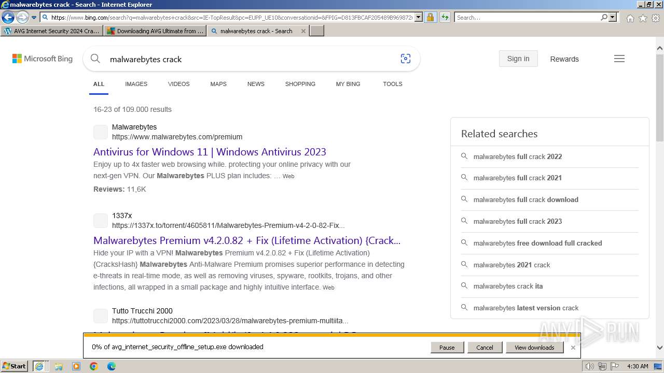Select related search malwarebytes crack ita
Image resolution: width=664 pixels, height=373 pixels.
(x=508, y=286)
